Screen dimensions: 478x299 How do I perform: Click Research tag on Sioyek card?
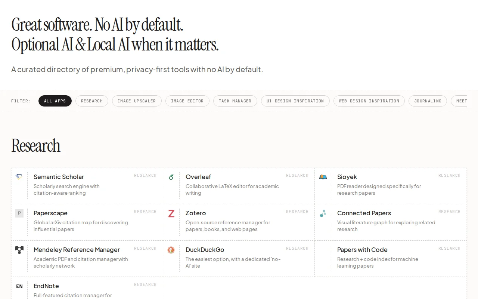tap(449, 175)
